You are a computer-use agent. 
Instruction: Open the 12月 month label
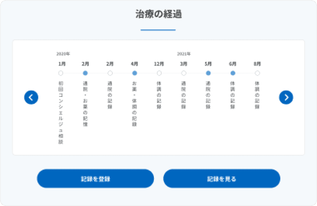tap(159, 64)
